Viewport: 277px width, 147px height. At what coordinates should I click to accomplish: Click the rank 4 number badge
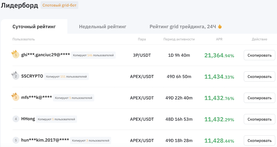(16, 119)
